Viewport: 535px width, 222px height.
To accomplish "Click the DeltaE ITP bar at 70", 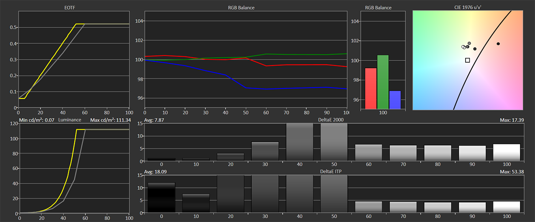I will click(x=403, y=207).
